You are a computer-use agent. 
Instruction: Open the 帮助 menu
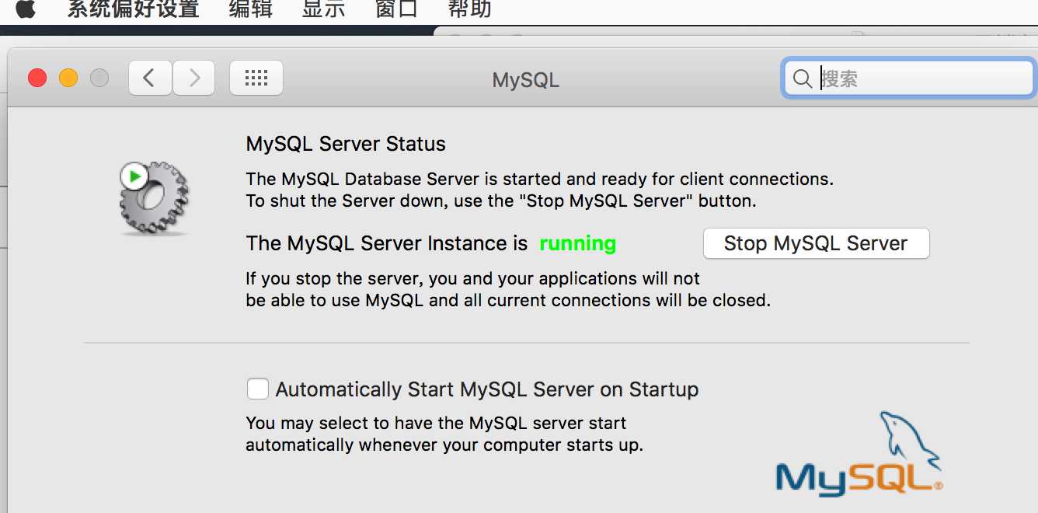(469, 9)
